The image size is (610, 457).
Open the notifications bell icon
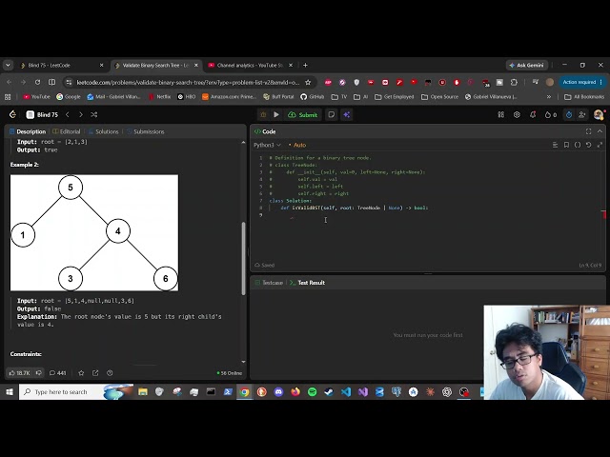[x=533, y=114]
